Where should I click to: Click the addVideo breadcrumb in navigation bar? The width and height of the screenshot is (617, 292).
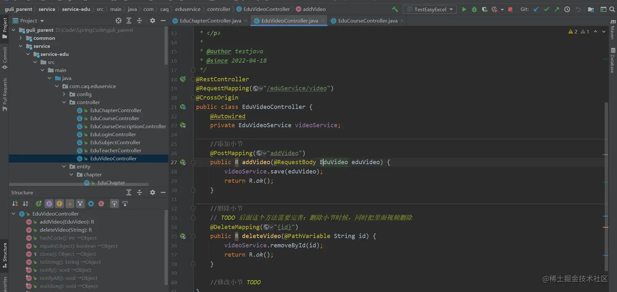[x=314, y=9]
